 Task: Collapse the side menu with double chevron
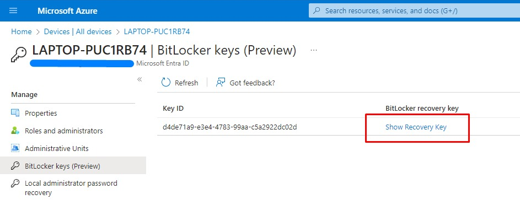point(140,79)
